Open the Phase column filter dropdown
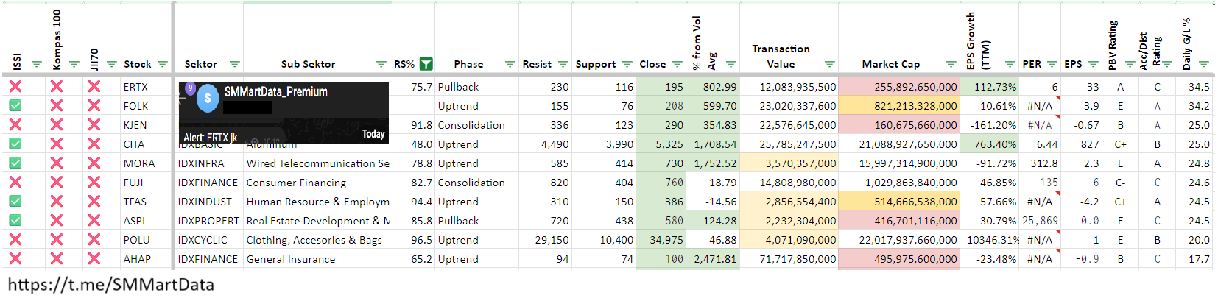Screen dimensions: 1218x301 click(510, 65)
